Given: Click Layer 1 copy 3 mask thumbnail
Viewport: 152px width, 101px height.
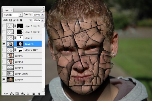Looking at the screenshot, I should (x=20, y=26).
